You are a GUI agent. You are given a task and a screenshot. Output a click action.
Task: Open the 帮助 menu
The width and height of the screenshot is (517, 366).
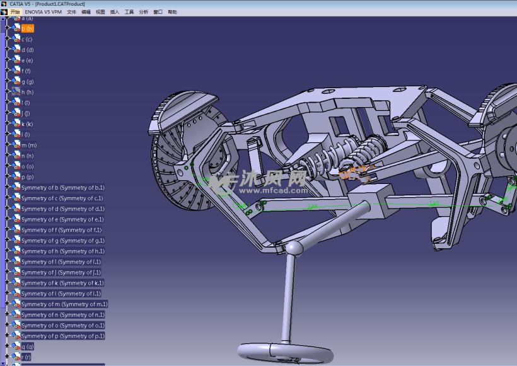pyautogui.click(x=173, y=12)
